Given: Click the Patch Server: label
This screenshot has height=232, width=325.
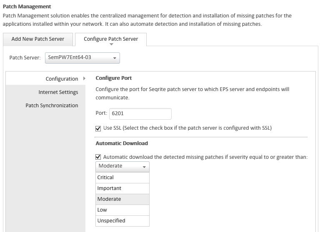Looking at the screenshot, I should tap(25, 58).
